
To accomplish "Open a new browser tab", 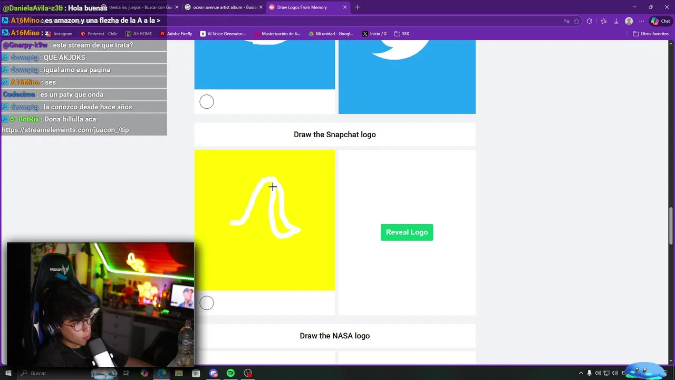I will (358, 7).
